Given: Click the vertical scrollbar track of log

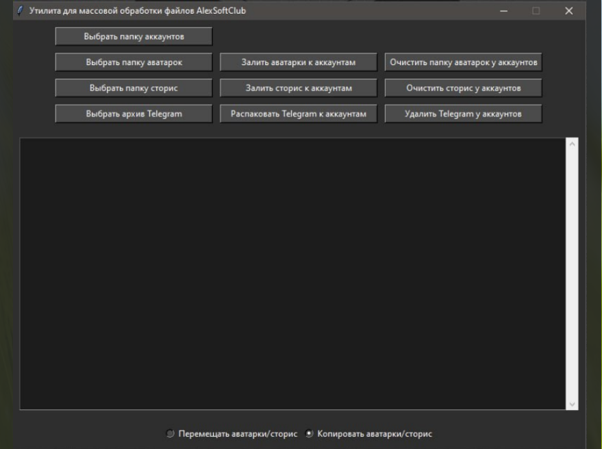Looking at the screenshot, I should (572, 274).
